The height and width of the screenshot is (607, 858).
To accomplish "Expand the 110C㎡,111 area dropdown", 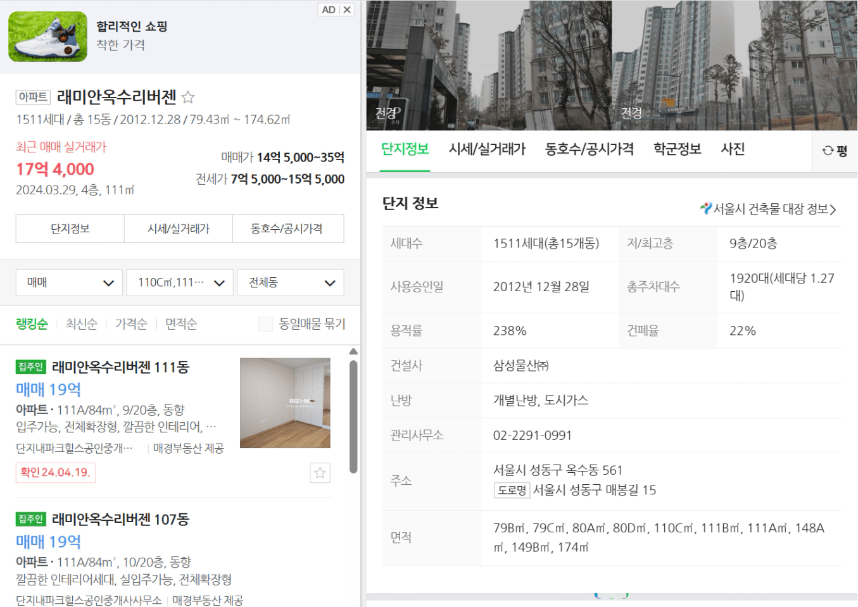I will (x=180, y=282).
